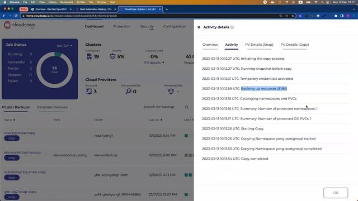Click the search magnifier icon for backups

click(186, 107)
